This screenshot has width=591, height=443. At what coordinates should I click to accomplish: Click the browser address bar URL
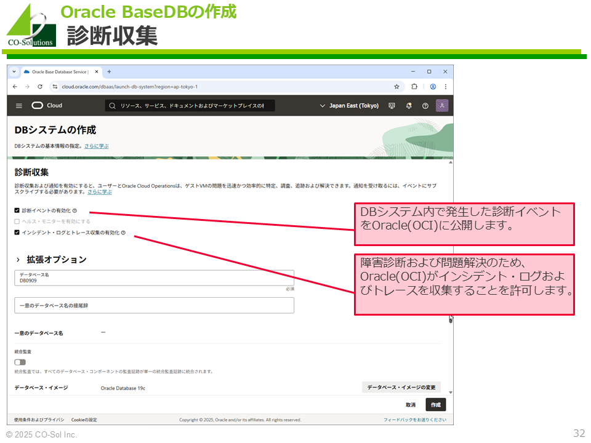click(130, 87)
